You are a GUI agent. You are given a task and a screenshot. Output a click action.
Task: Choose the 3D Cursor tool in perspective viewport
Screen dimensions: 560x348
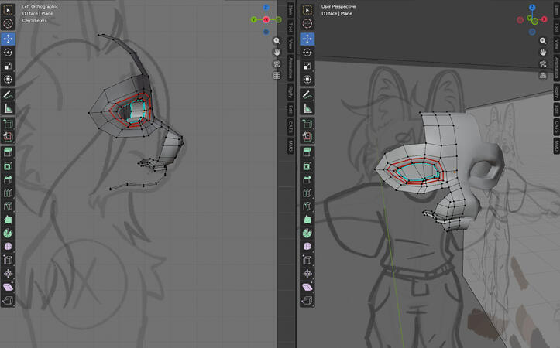tap(307, 23)
